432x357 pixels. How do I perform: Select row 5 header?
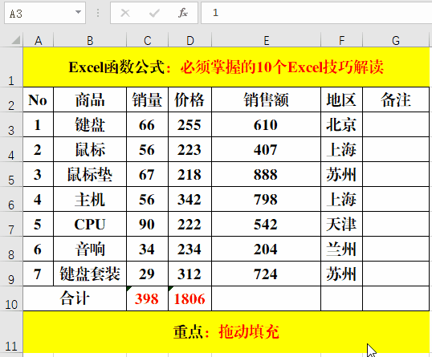pyautogui.click(x=11, y=174)
